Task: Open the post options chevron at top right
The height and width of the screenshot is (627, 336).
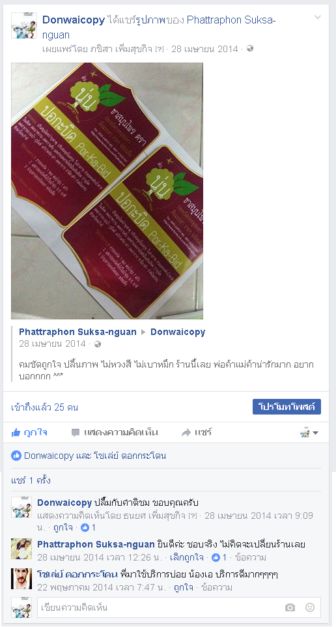Action: tap(318, 17)
